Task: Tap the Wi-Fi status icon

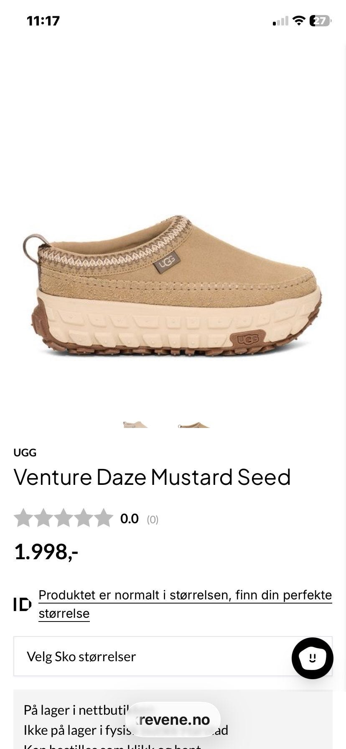Action: coord(299,20)
